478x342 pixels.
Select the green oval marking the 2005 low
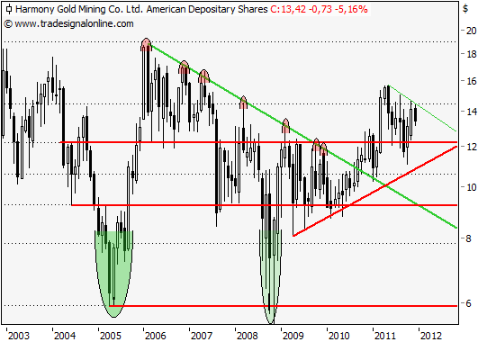113,274
